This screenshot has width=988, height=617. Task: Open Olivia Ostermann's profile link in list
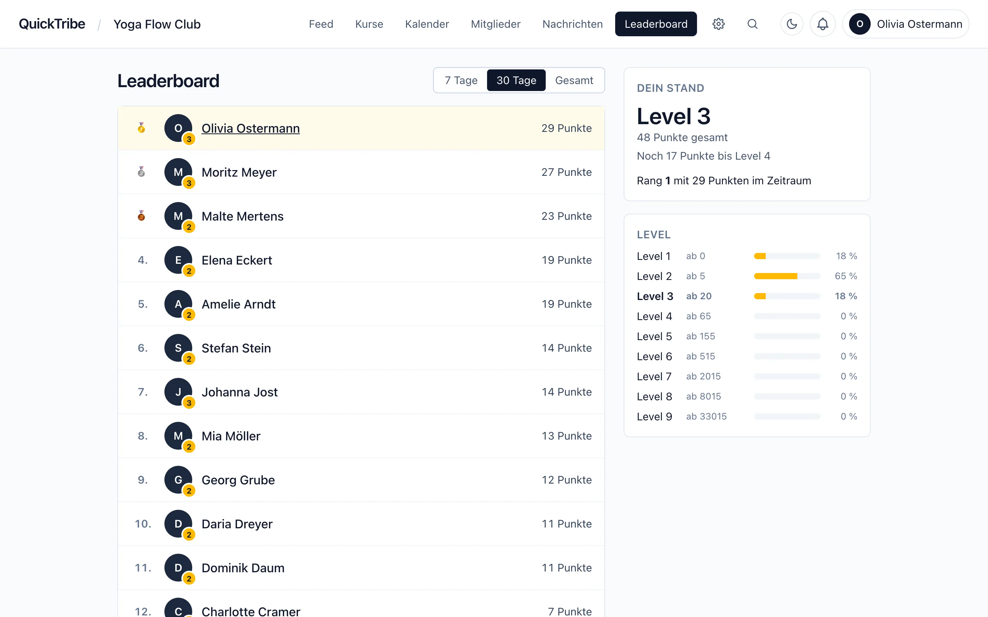[x=251, y=128]
